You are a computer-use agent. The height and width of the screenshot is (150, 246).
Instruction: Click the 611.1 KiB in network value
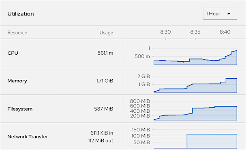102,133
